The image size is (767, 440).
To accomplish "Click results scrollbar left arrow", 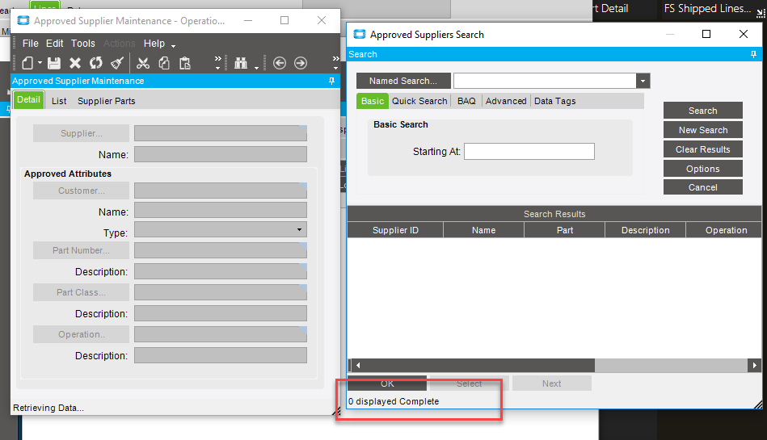I will (357, 365).
